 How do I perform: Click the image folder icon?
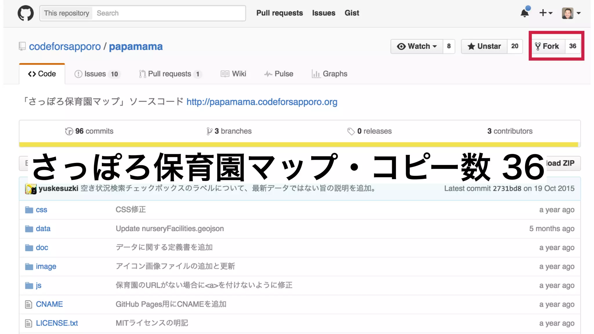tap(29, 266)
